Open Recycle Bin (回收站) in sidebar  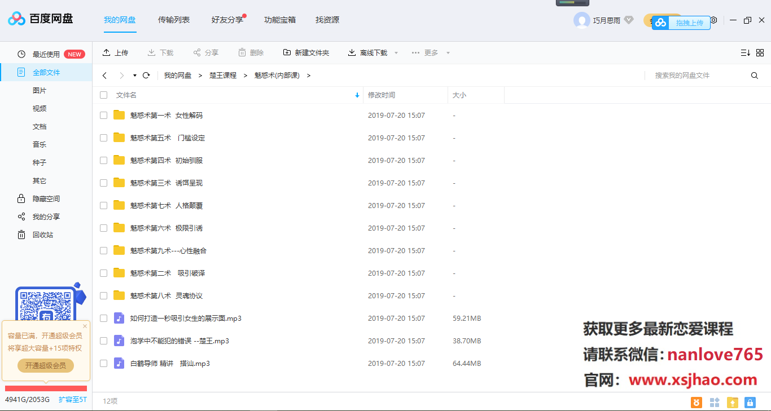coord(42,235)
